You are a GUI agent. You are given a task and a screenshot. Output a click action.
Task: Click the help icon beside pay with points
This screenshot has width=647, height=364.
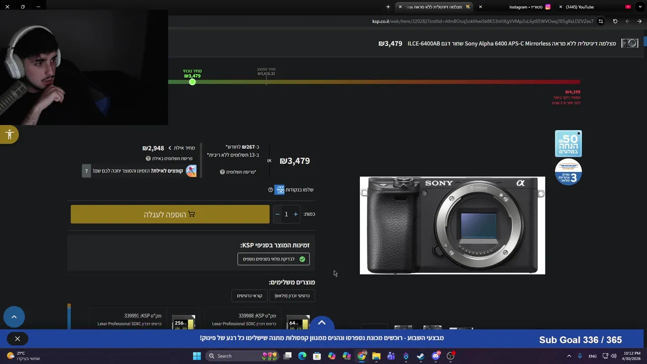coord(270,190)
